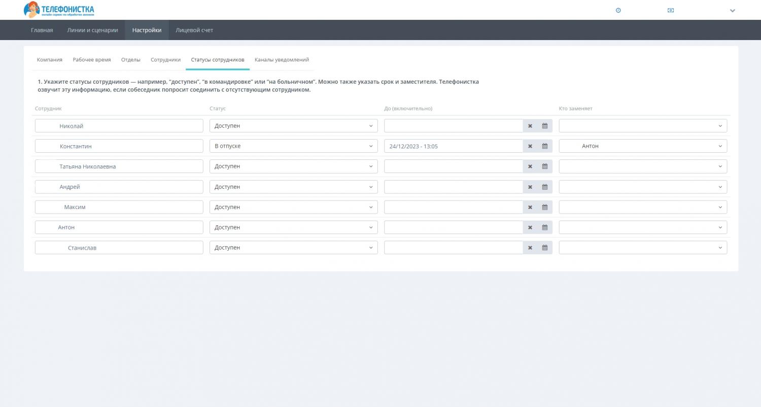This screenshot has width=761, height=407.
Task: Expand the account chevron in header
Action: coord(732,11)
